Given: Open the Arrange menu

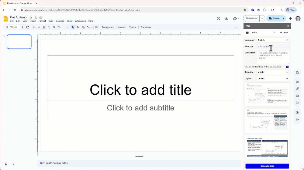Looking at the screenshot, I should coord(60,21).
